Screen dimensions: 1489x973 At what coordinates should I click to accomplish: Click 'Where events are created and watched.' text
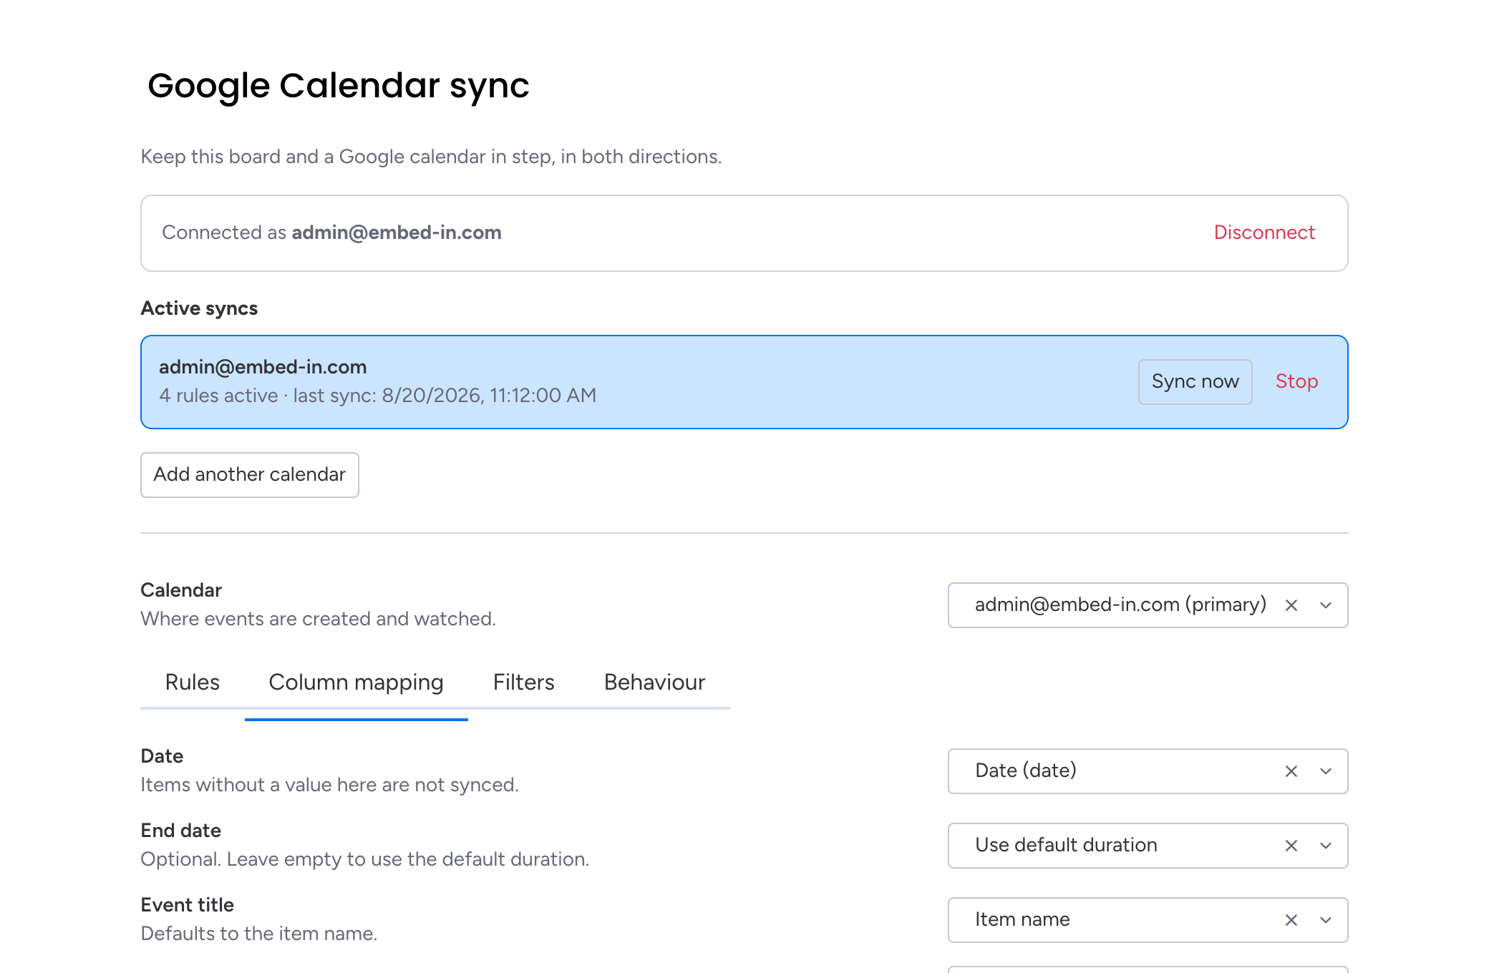click(318, 619)
